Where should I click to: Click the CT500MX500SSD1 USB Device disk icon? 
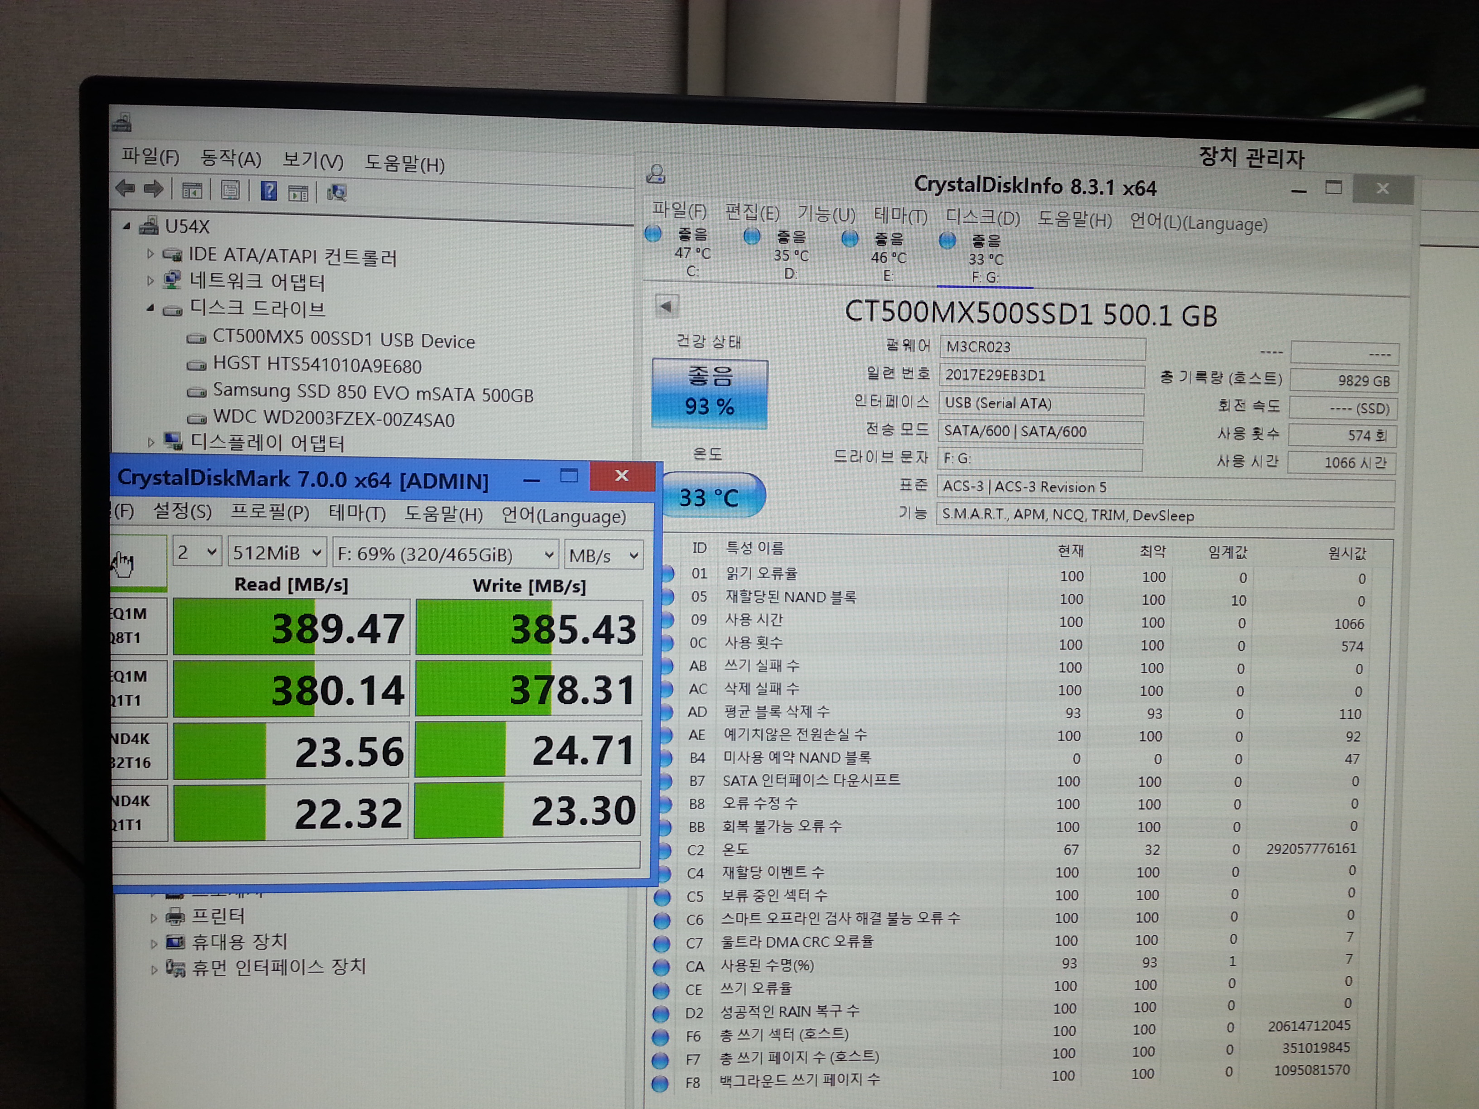196,338
